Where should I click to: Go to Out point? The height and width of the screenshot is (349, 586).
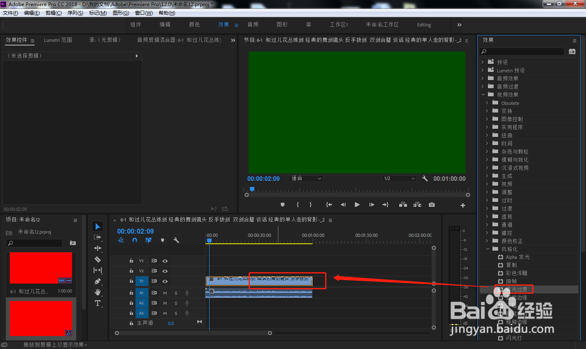coord(385,205)
